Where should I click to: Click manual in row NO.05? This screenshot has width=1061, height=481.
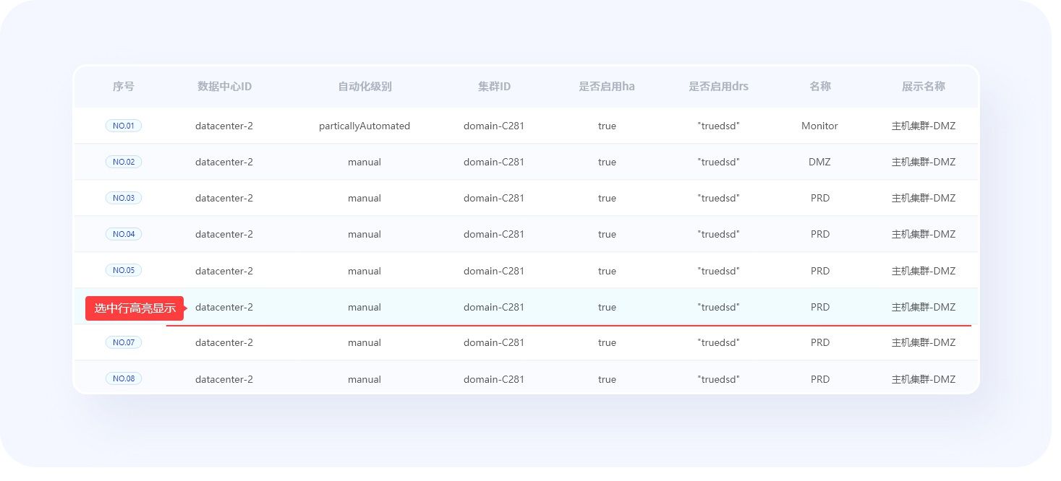[365, 271]
